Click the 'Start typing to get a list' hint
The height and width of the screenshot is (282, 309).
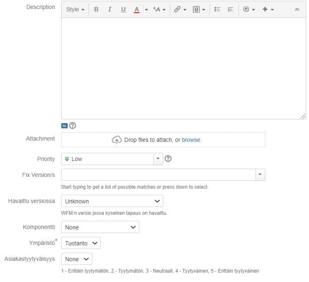[135, 187]
